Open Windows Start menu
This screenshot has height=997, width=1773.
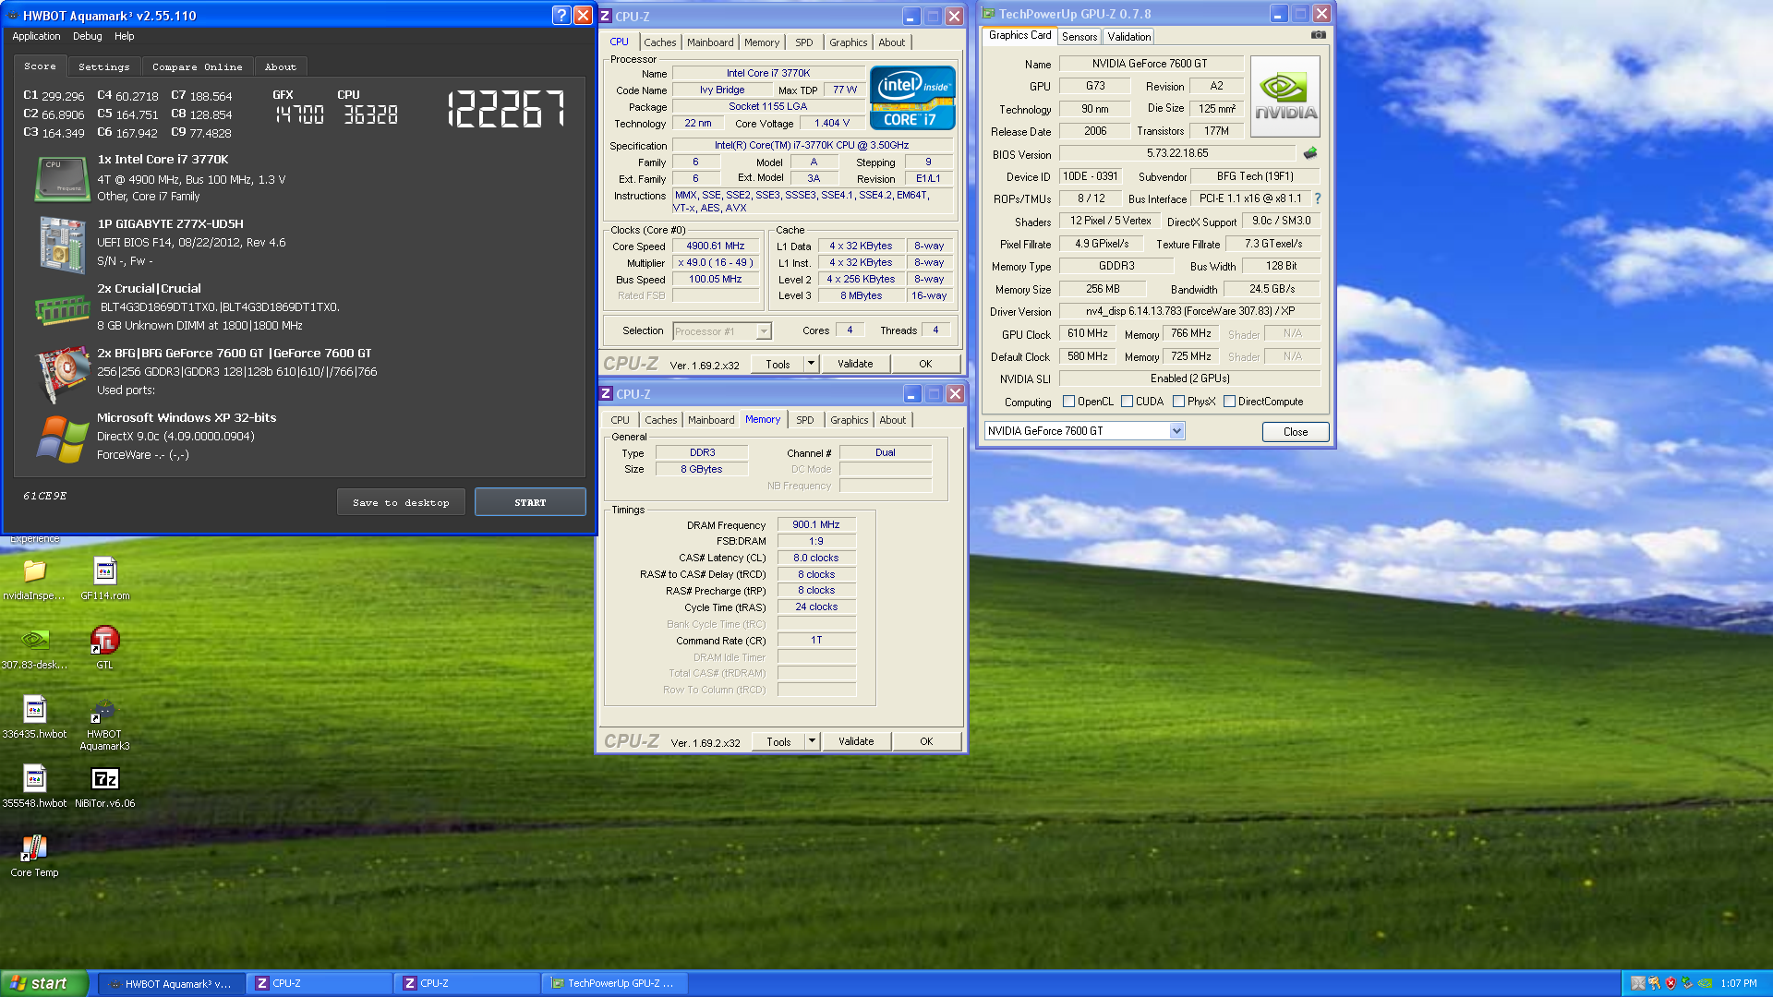click(44, 983)
